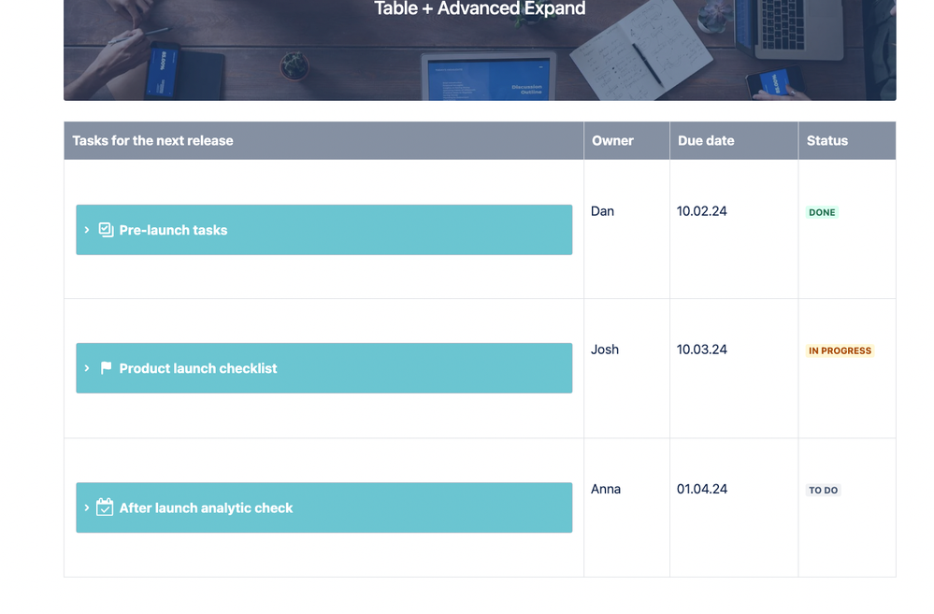This screenshot has width=934, height=614.
Task: Select the owner name Dan
Action: [x=602, y=211]
